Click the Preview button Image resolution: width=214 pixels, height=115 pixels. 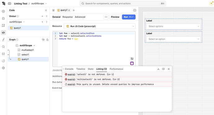pos(115,17)
